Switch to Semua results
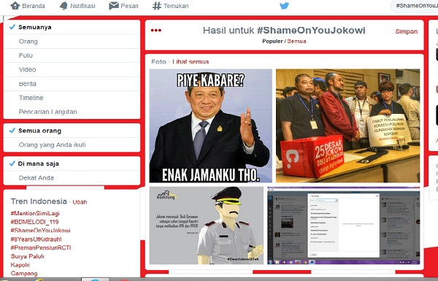Screen dimensions: 438x281 coord(296,41)
